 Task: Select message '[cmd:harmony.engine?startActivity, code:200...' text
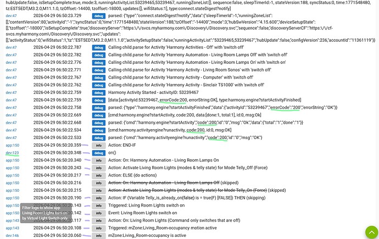[185, 115]
